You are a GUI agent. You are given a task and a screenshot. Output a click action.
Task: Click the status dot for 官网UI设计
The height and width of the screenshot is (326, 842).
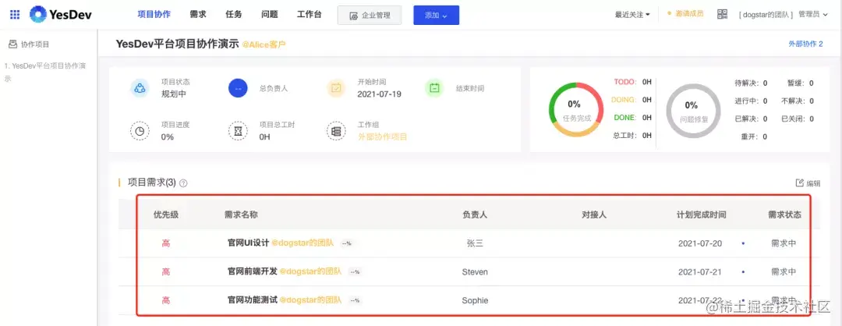(743, 243)
